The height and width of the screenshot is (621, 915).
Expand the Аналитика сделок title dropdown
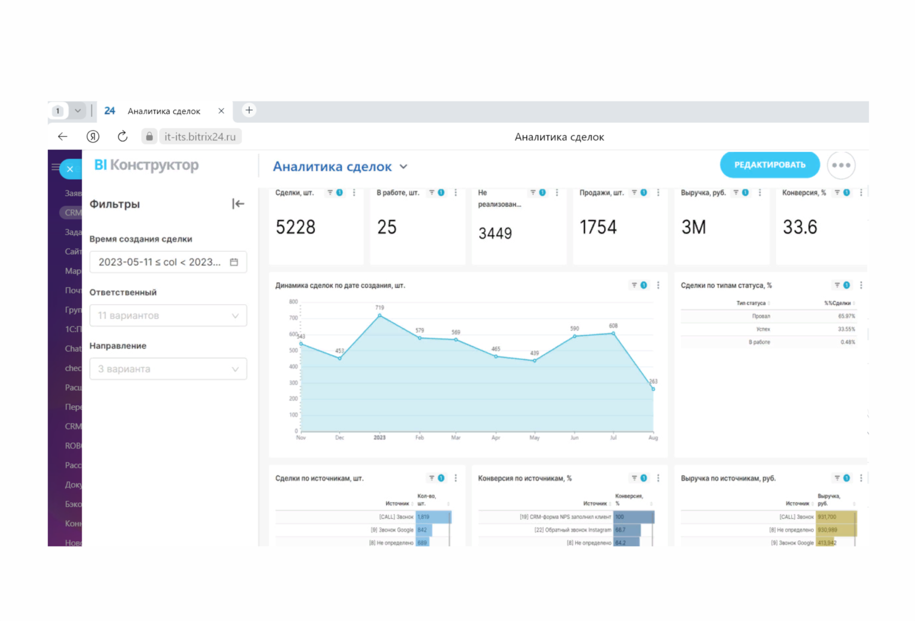tap(404, 167)
